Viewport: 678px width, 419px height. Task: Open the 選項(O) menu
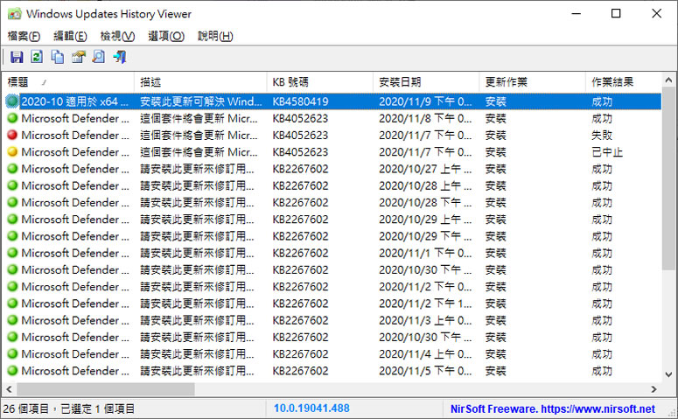[x=166, y=36]
